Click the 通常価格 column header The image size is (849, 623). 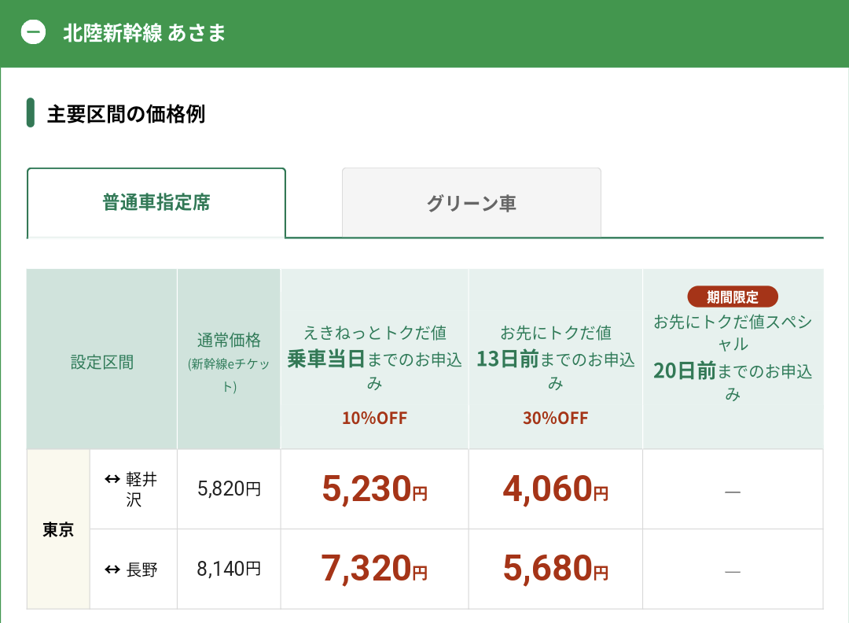(x=229, y=359)
